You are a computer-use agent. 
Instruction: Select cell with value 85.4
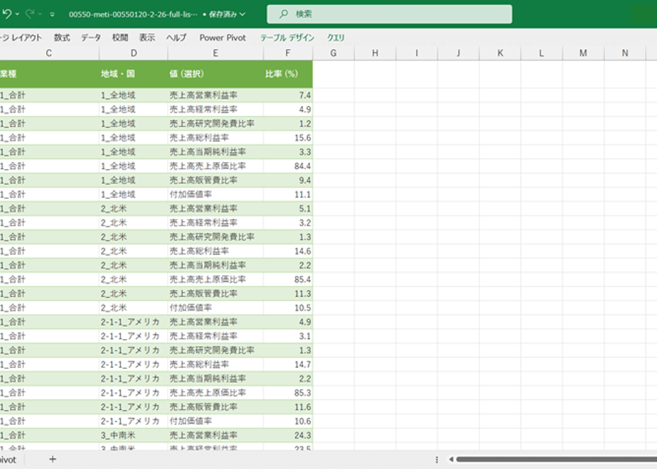click(x=288, y=279)
